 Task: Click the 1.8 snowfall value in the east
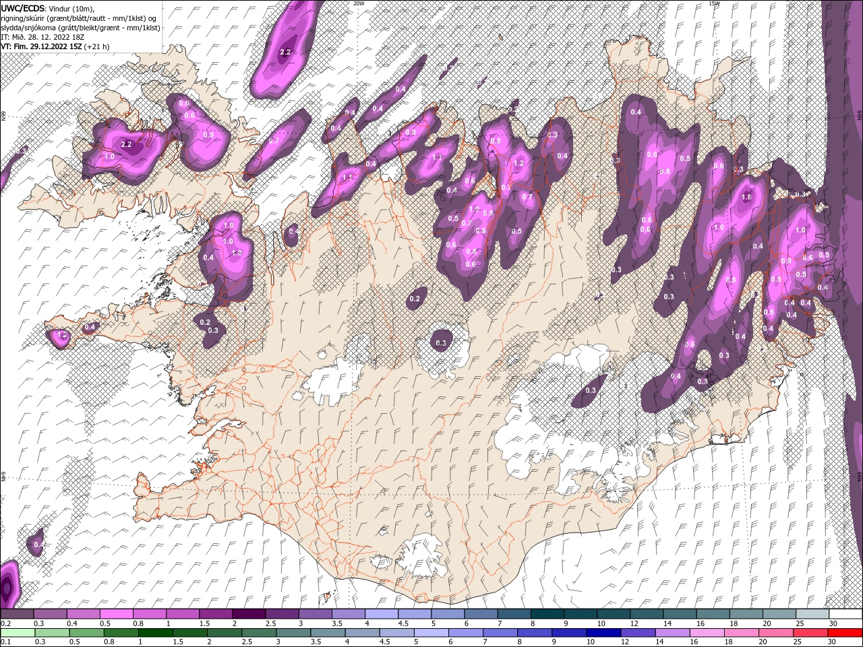(x=746, y=197)
